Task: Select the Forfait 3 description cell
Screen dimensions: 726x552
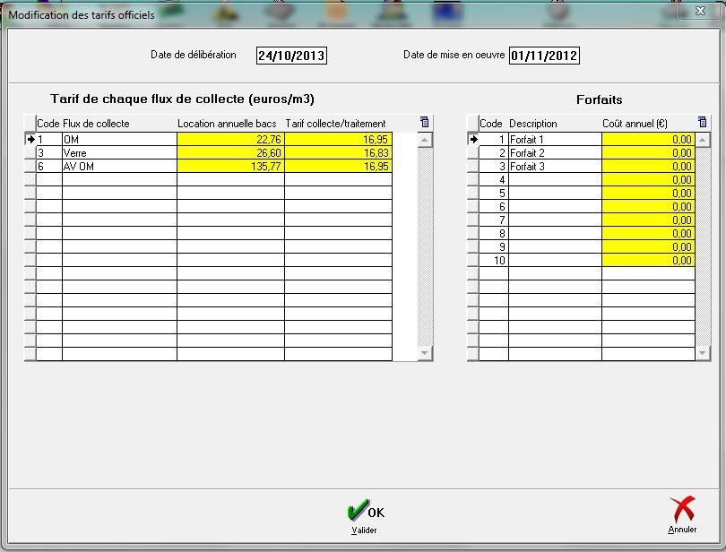Action: point(554,167)
